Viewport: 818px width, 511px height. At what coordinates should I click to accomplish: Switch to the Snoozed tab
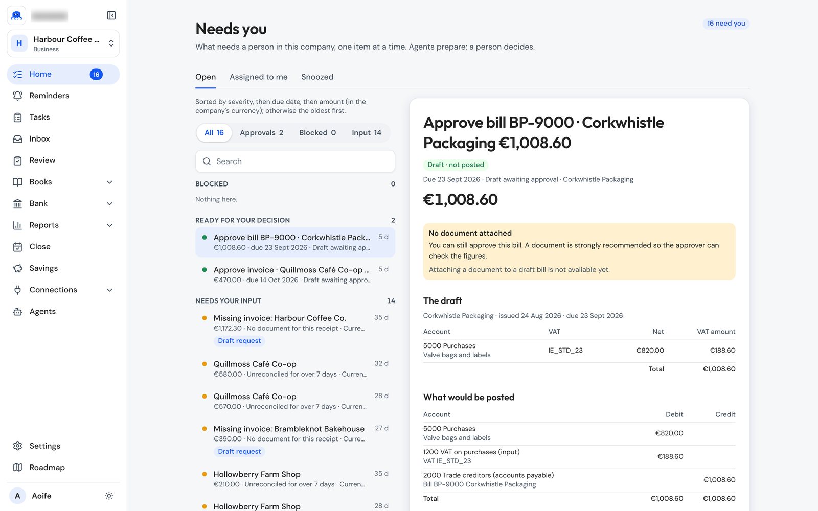317,77
